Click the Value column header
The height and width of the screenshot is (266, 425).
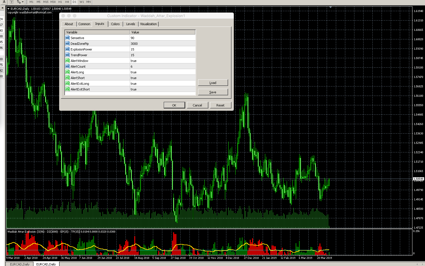click(163, 32)
